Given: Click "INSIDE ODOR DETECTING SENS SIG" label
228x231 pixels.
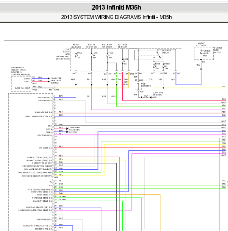Looking at the screenshot, I should click(35, 210).
